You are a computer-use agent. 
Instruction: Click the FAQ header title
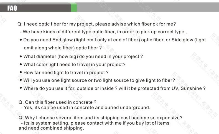(12, 8)
